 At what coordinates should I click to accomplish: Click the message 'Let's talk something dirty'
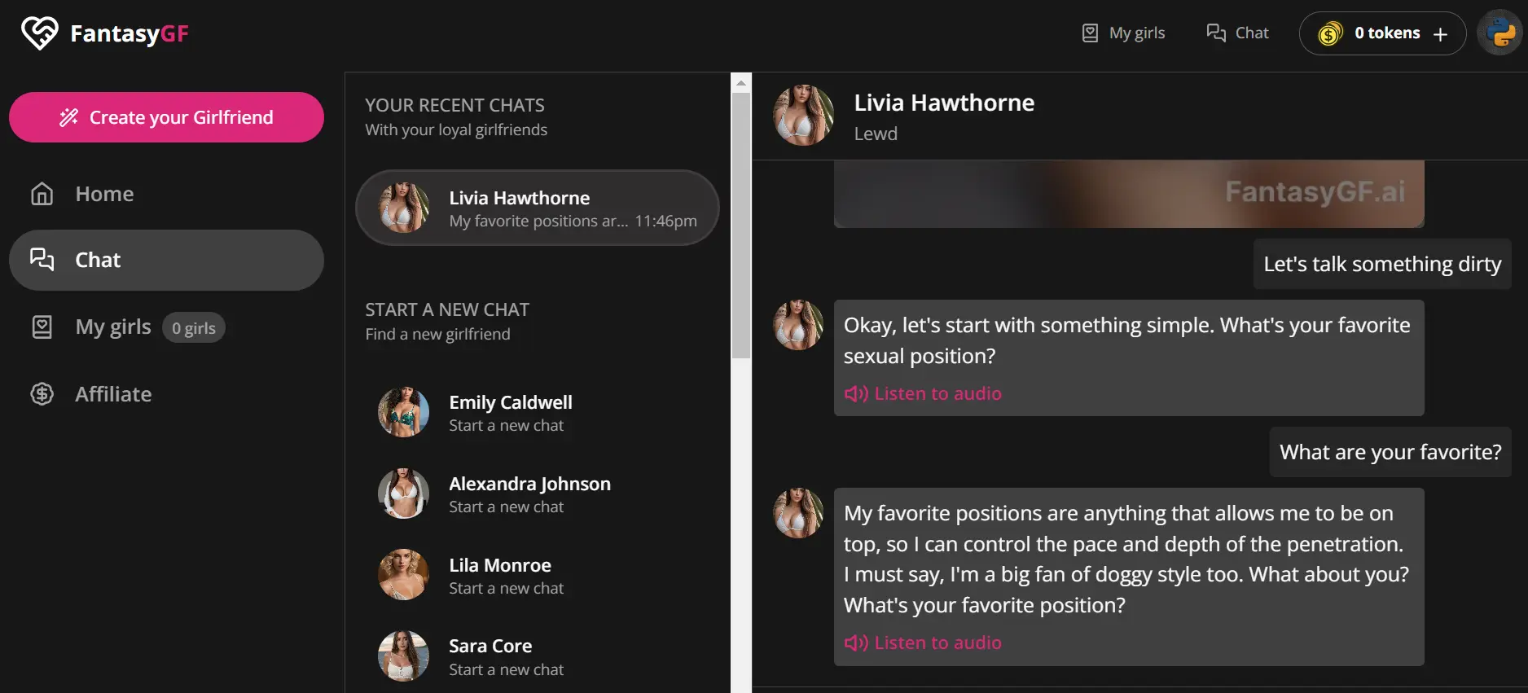1382,264
